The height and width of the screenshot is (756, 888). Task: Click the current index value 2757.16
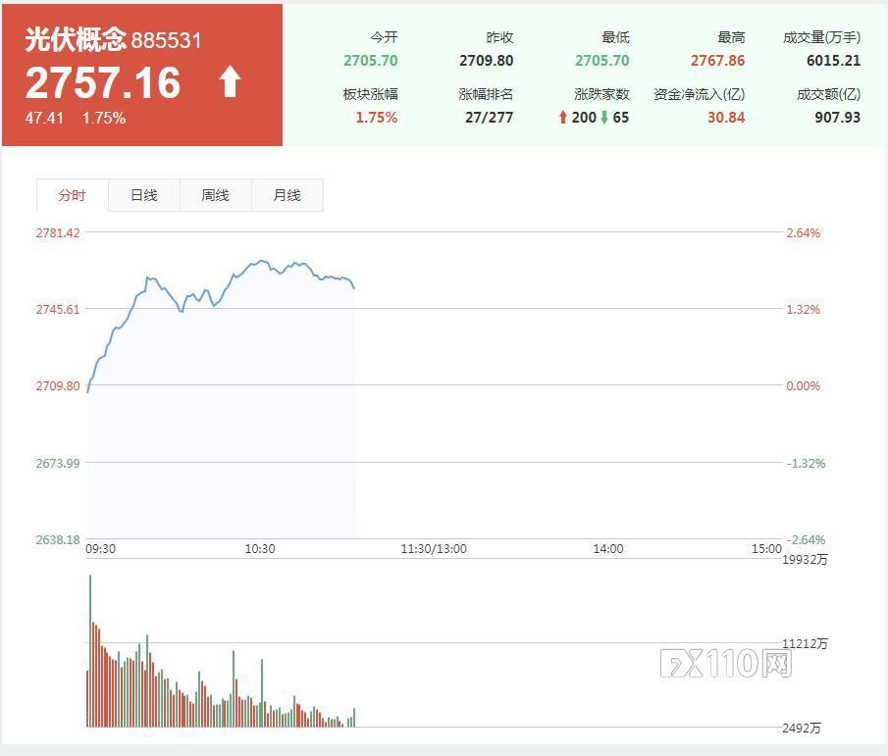pyautogui.click(x=103, y=83)
